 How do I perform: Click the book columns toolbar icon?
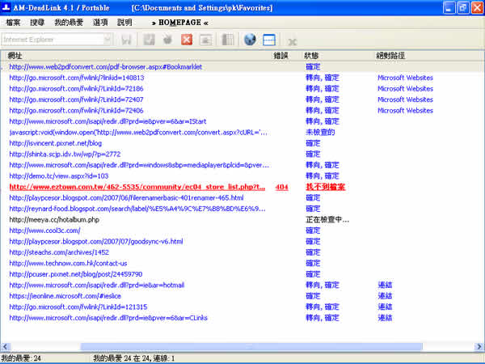click(x=228, y=40)
